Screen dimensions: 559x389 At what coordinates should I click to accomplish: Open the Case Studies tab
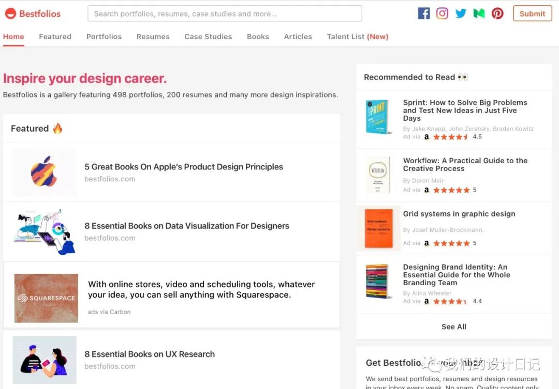[x=208, y=37]
